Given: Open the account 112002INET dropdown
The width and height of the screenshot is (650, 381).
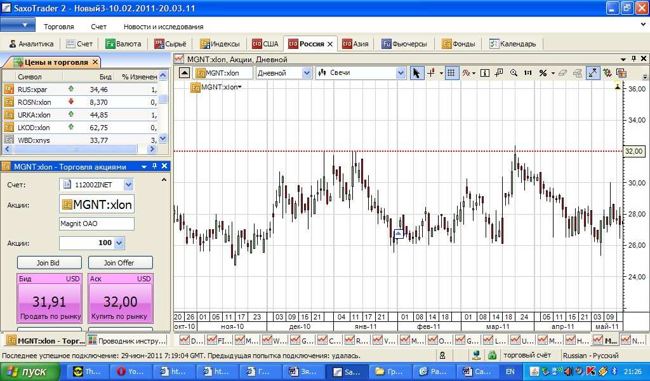Looking at the screenshot, I should click(x=128, y=185).
